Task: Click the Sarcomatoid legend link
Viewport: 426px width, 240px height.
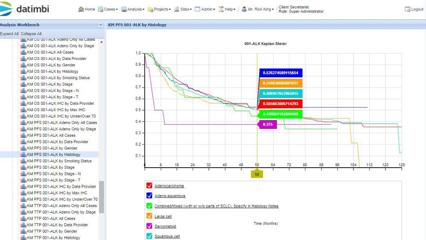Action: click(165, 226)
